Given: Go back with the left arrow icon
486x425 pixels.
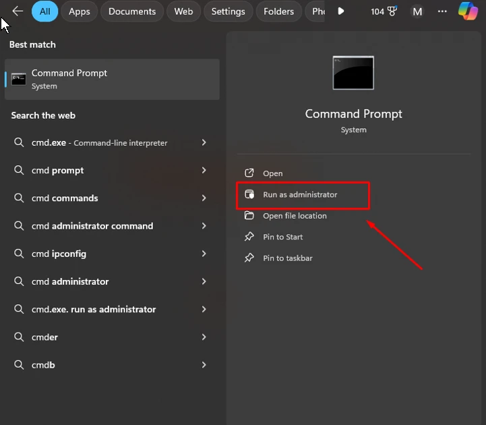Looking at the screenshot, I should (x=18, y=11).
